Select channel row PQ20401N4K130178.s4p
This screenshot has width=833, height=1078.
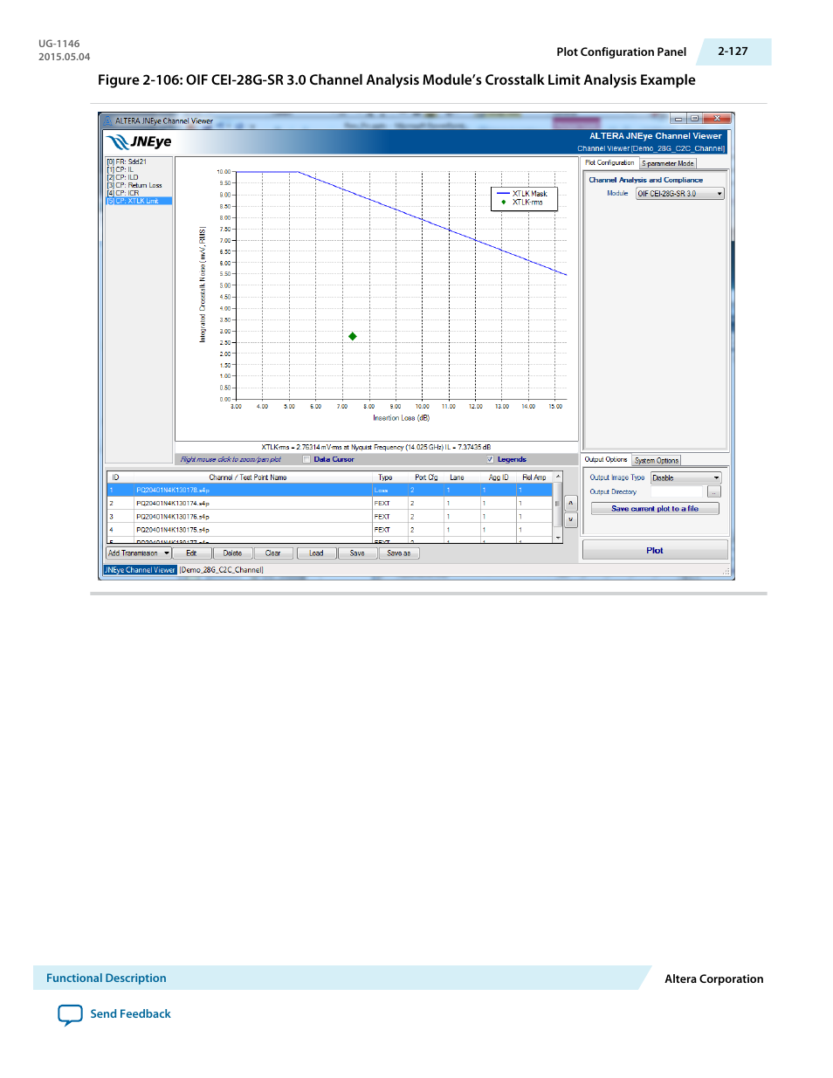coord(330,490)
